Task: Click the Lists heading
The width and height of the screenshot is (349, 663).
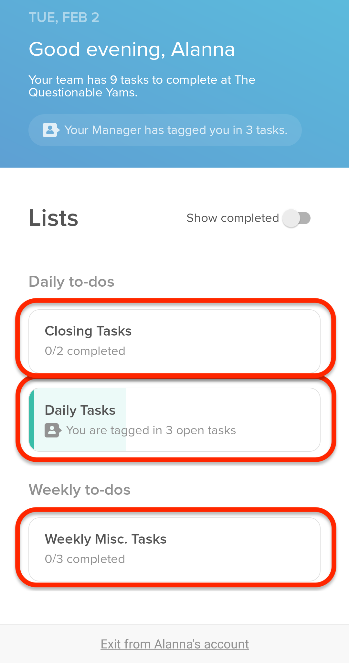Action: pos(54,218)
